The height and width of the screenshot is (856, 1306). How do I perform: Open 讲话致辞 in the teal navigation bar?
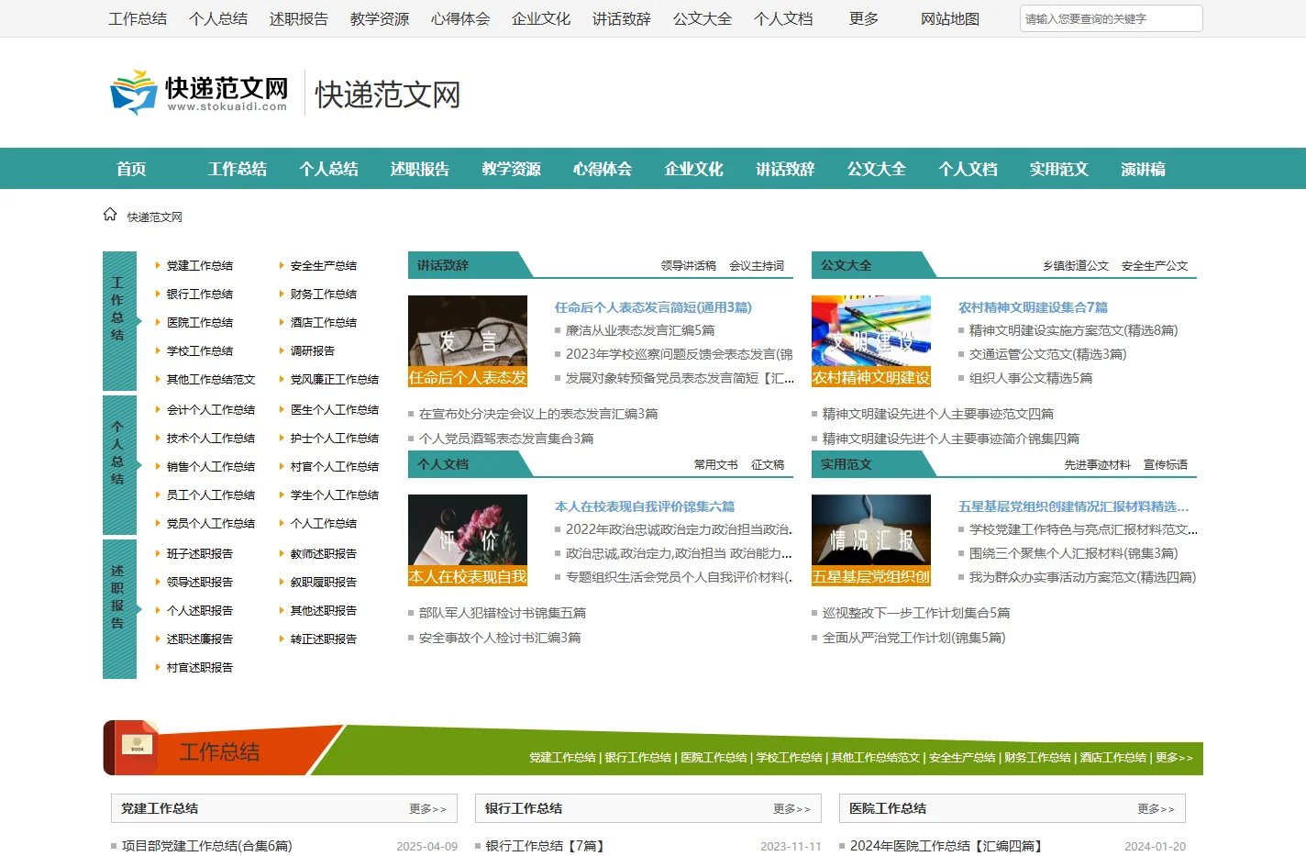click(785, 169)
